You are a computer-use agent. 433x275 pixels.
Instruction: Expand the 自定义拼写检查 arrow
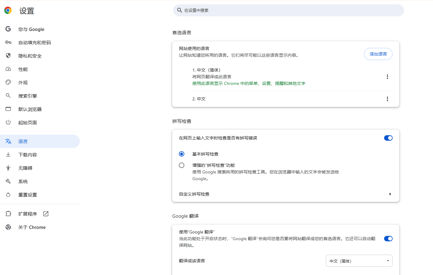pyautogui.click(x=390, y=194)
